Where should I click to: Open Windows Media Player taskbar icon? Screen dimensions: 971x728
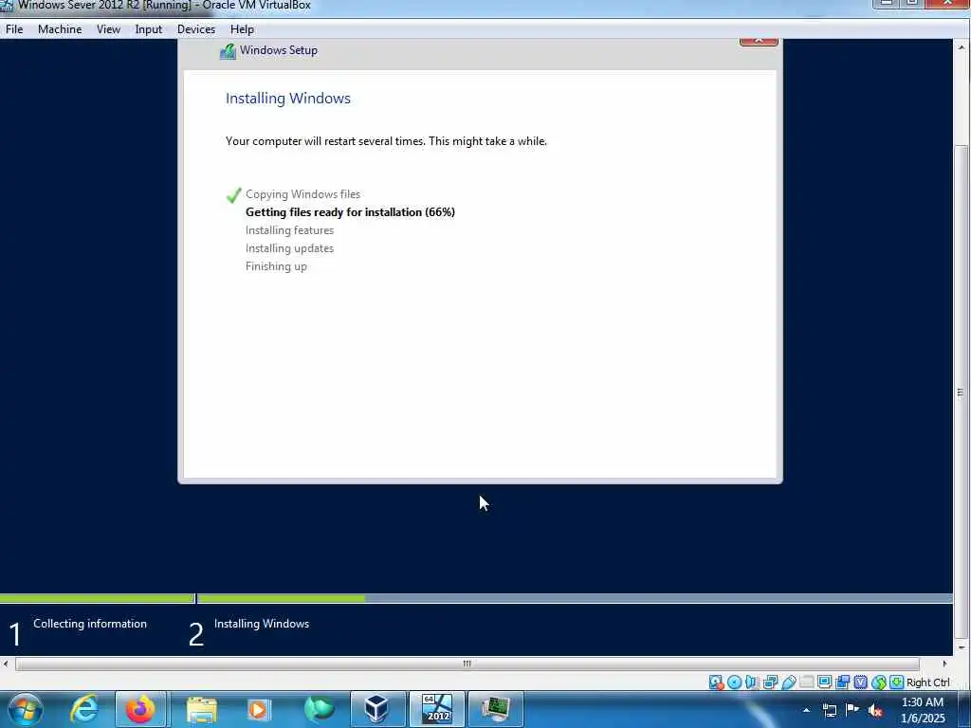point(258,709)
